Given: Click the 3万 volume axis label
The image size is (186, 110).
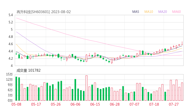Looking at the screenshot, I should coord(10,95).
